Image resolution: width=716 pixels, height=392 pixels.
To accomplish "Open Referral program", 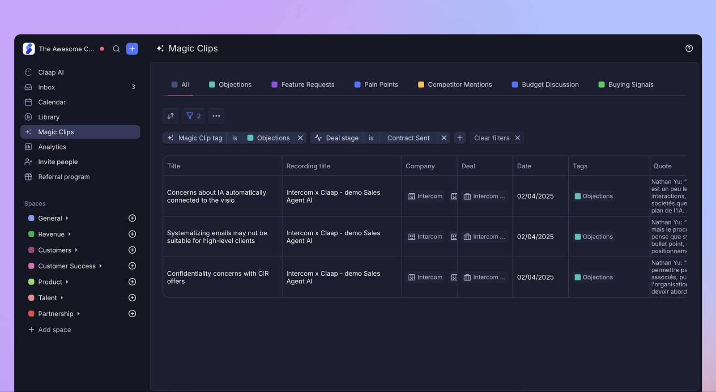I will point(80,177).
